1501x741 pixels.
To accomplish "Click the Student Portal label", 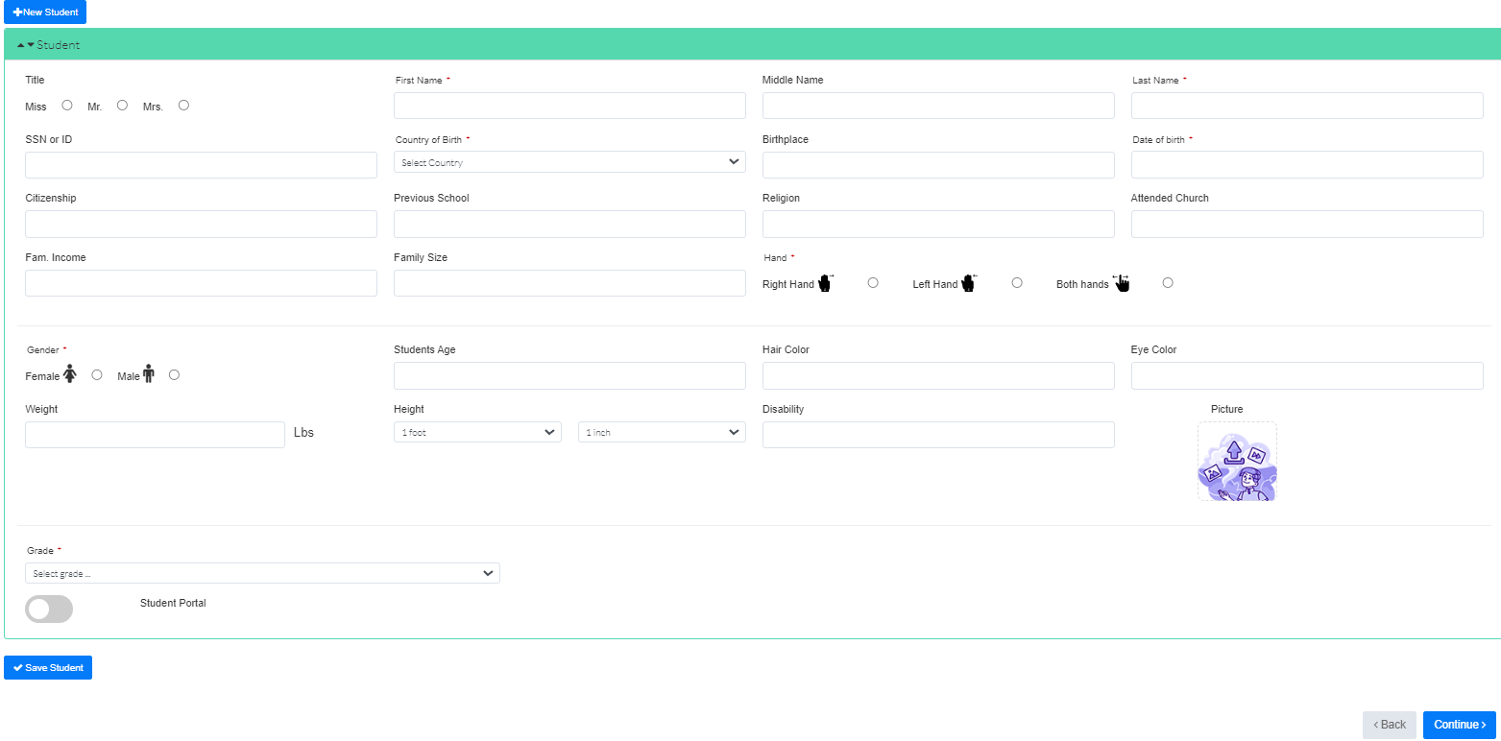I will pos(173,604).
